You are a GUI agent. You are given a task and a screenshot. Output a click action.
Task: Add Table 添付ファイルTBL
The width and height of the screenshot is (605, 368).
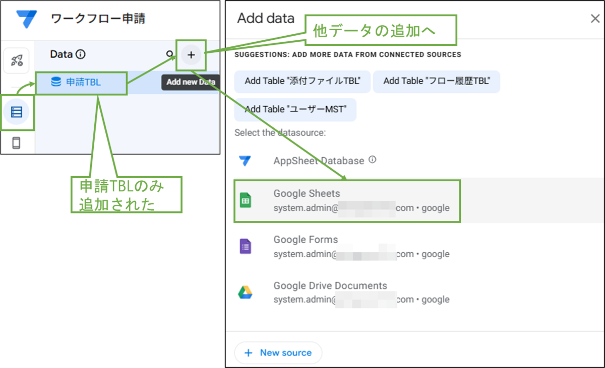[x=302, y=81]
